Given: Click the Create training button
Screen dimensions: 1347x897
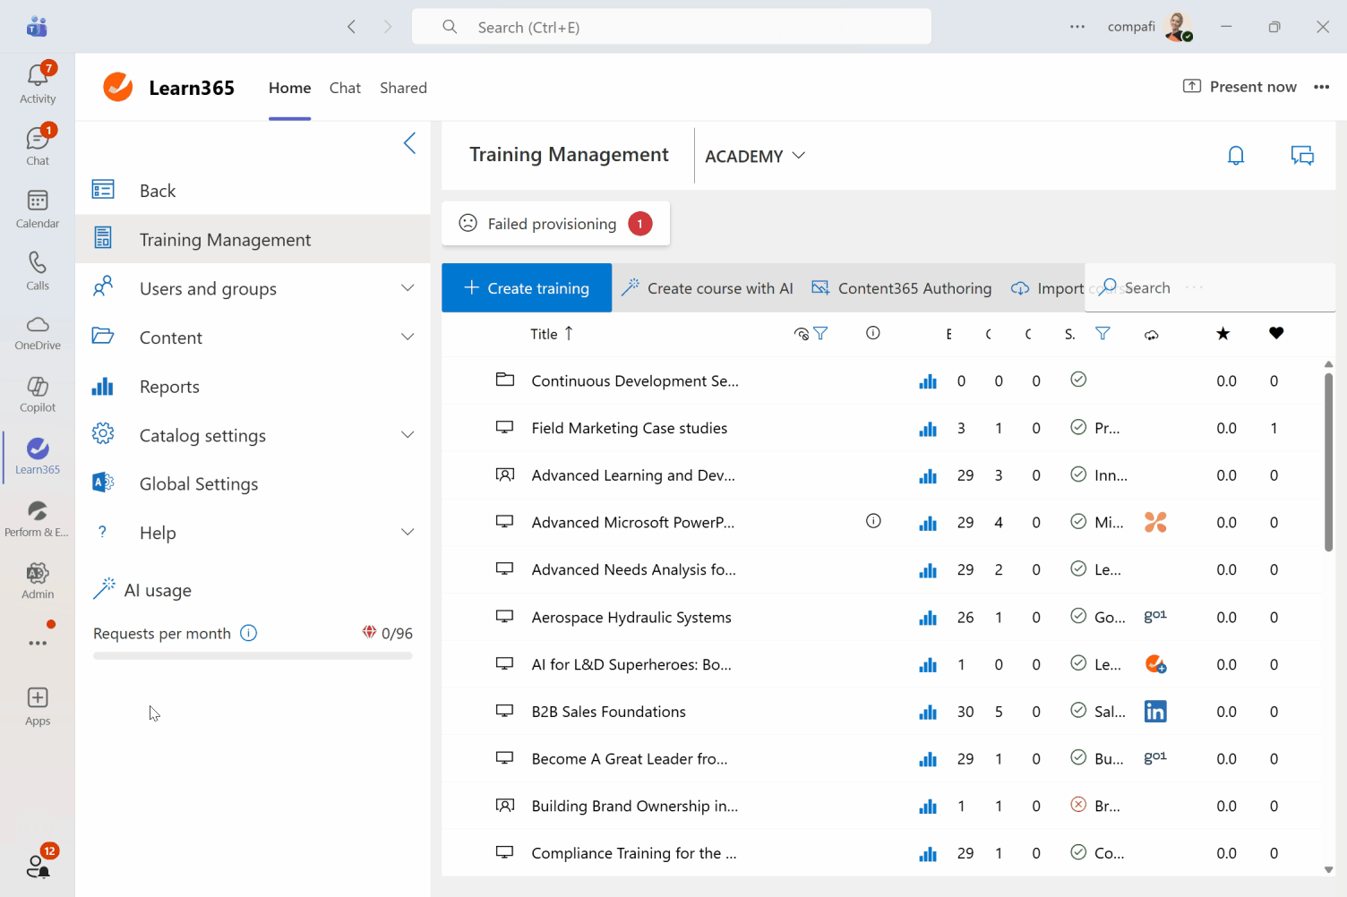Looking at the screenshot, I should tap(527, 288).
